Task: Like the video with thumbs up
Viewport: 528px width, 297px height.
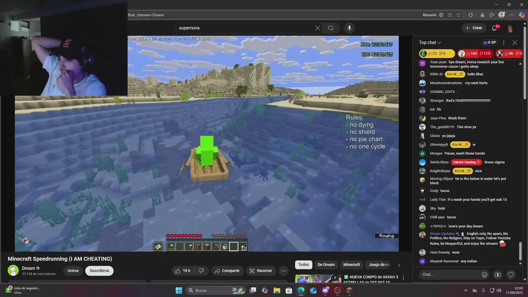Action: (x=182, y=271)
